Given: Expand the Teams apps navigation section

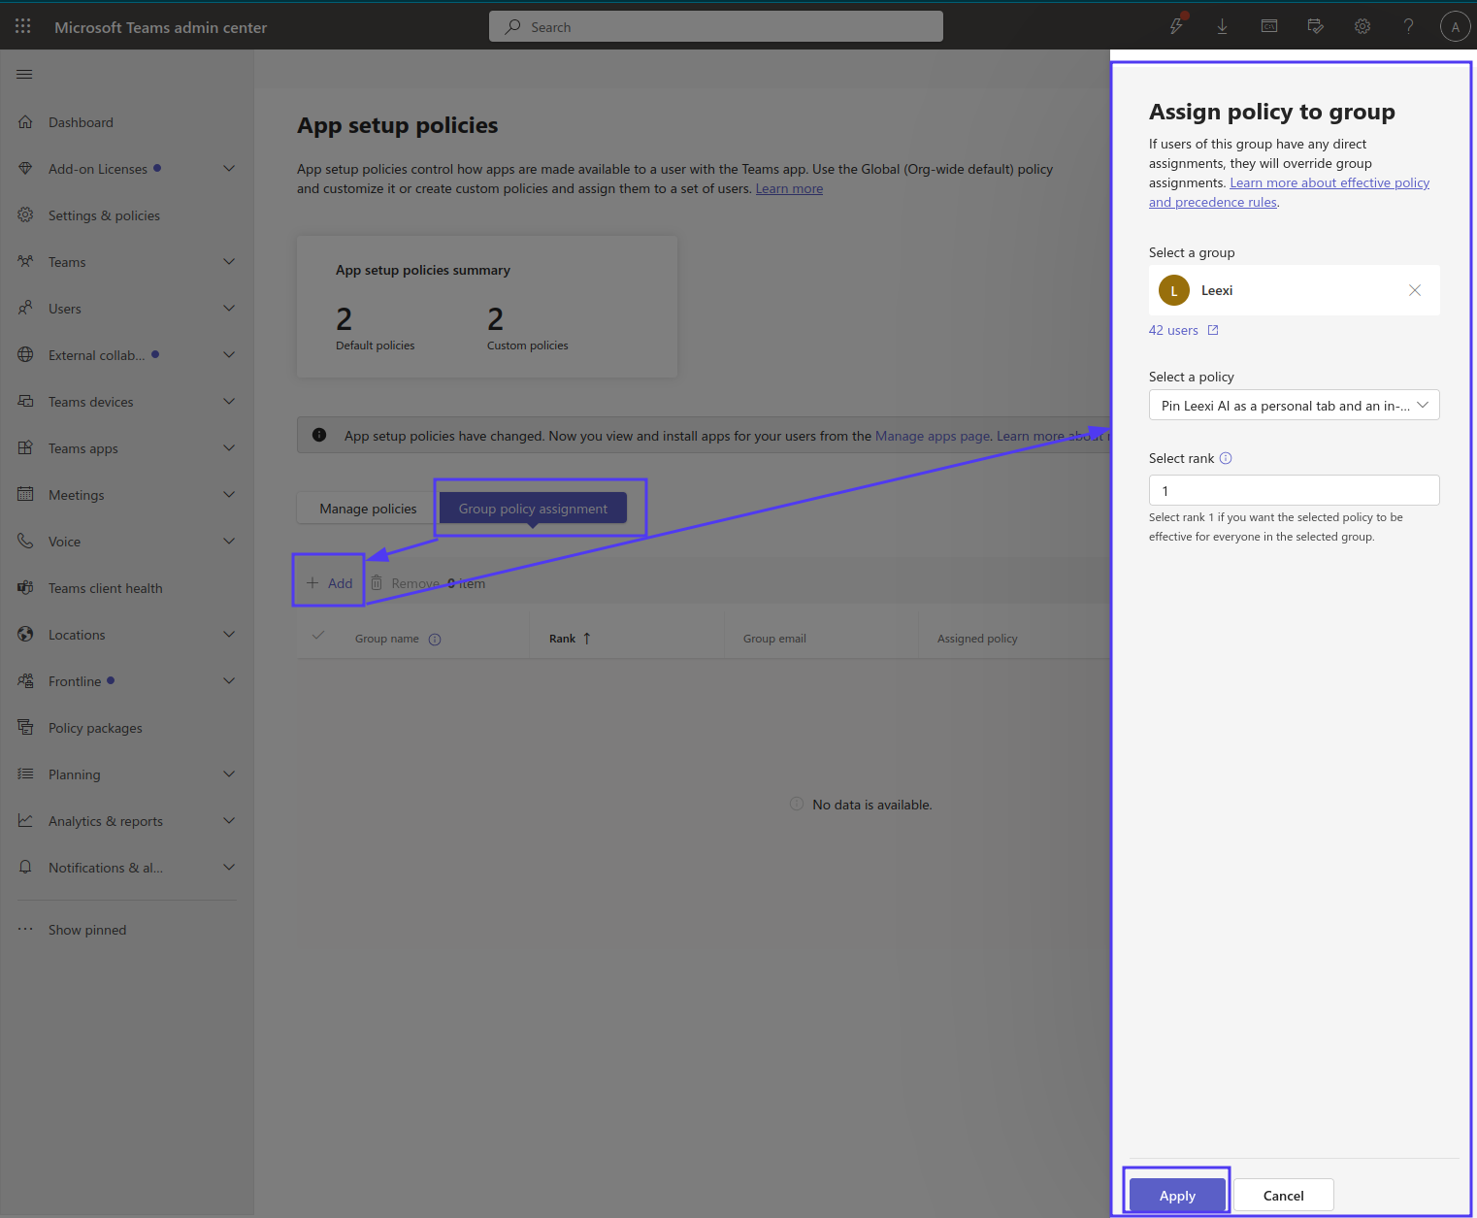Looking at the screenshot, I should point(229,448).
